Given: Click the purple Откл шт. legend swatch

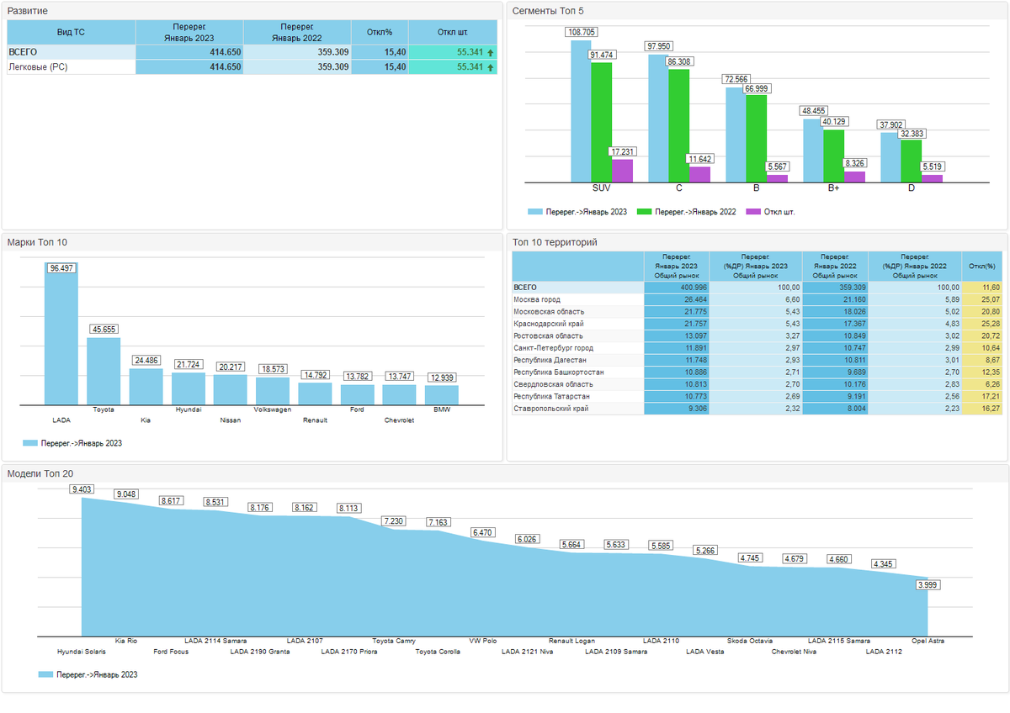Looking at the screenshot, I should 753,212.
